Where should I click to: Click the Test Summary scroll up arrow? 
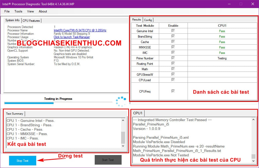(x=123, y=120)
